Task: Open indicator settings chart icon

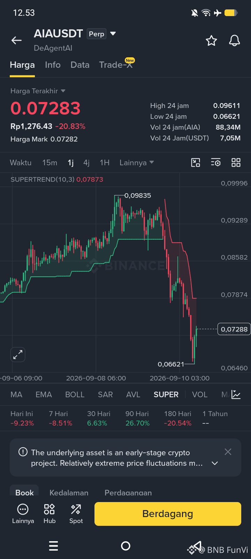Action: pyautogui.click(x=236, y=394)
